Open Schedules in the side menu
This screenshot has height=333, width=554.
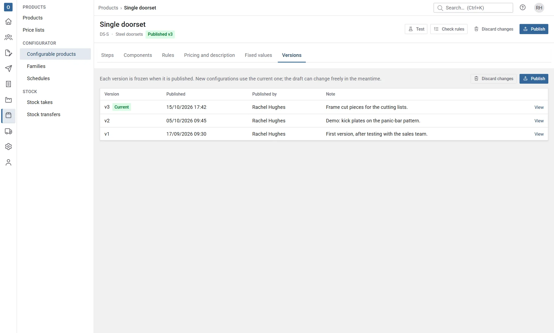(55, 79)
